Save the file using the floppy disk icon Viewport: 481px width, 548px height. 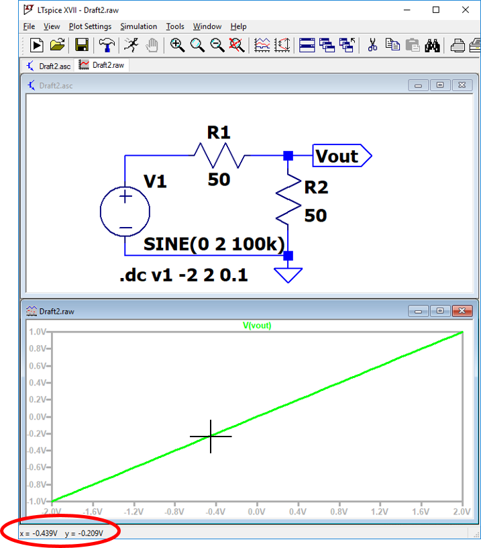[x=82, y=45]
